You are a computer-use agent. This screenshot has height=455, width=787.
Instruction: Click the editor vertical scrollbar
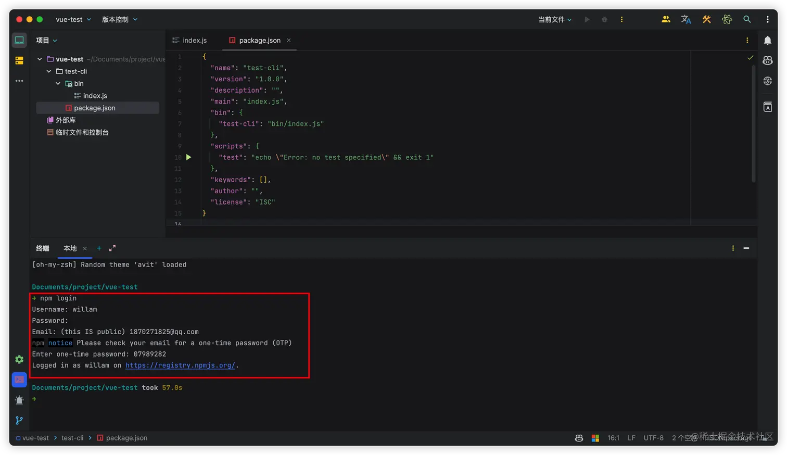(753, 123)
